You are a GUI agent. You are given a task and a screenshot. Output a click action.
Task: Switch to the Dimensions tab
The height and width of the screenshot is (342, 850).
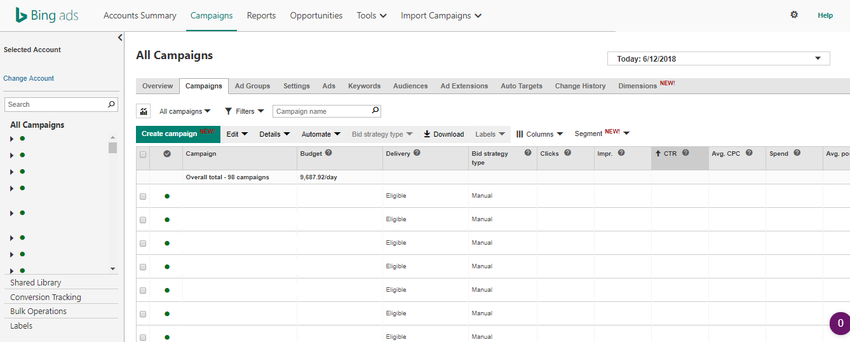point(646,85)
